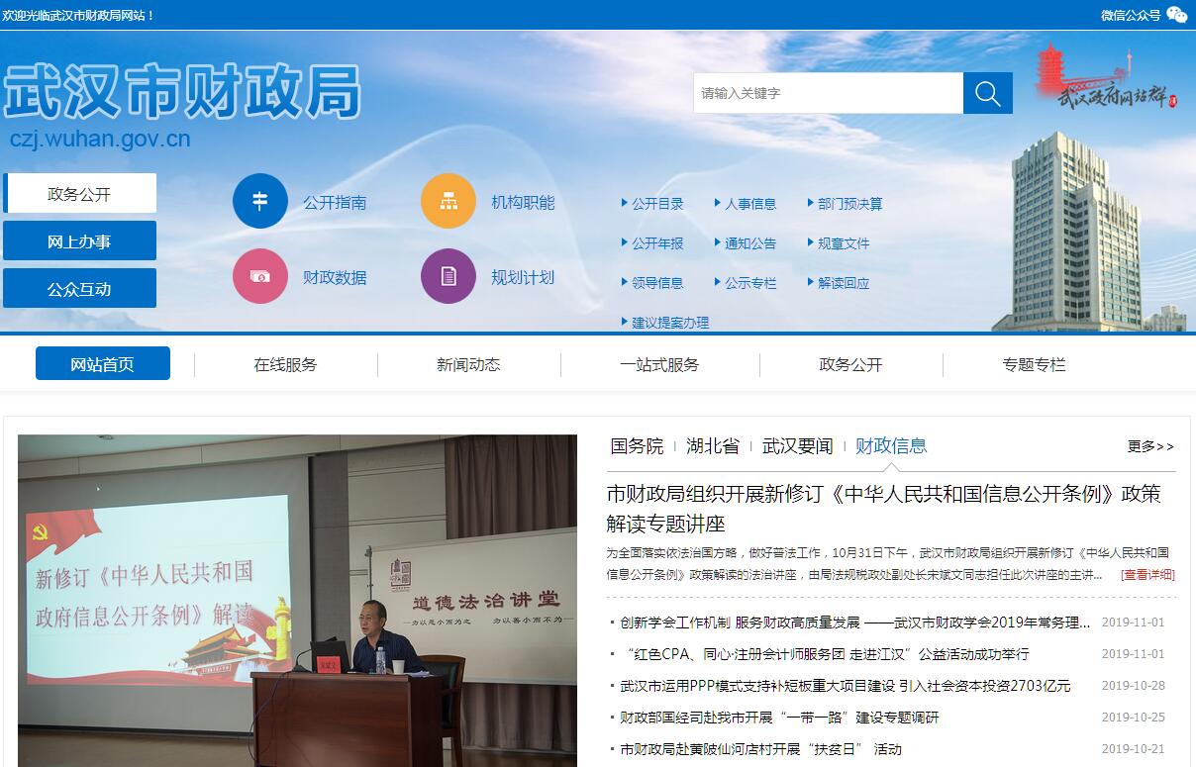
Task: Click the 武汉市财政局 title logo
Action: click(x=182, y=92)
